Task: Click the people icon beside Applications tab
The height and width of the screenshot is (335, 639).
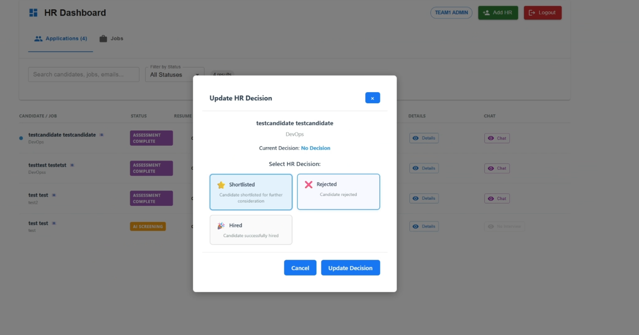Action: coord(38,38)
